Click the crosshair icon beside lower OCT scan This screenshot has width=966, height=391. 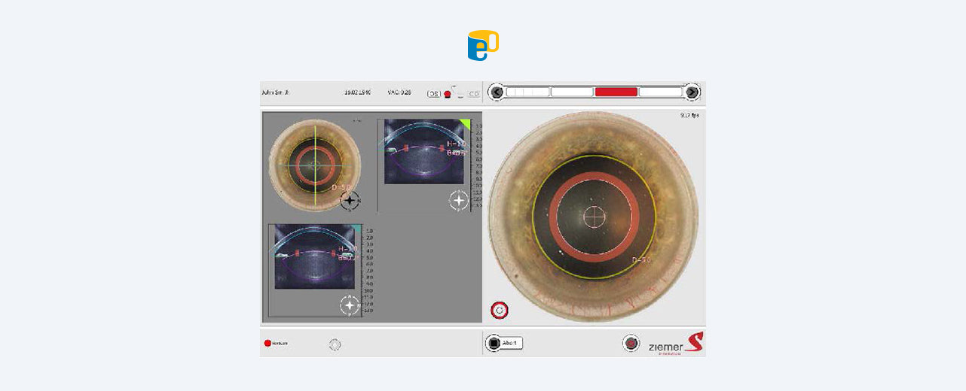tap(349, 305)
